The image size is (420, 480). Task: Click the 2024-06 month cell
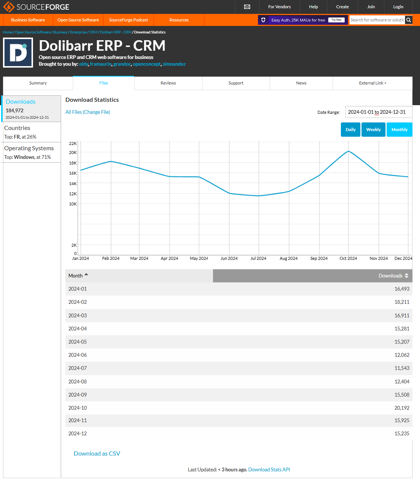coord(78,355)
